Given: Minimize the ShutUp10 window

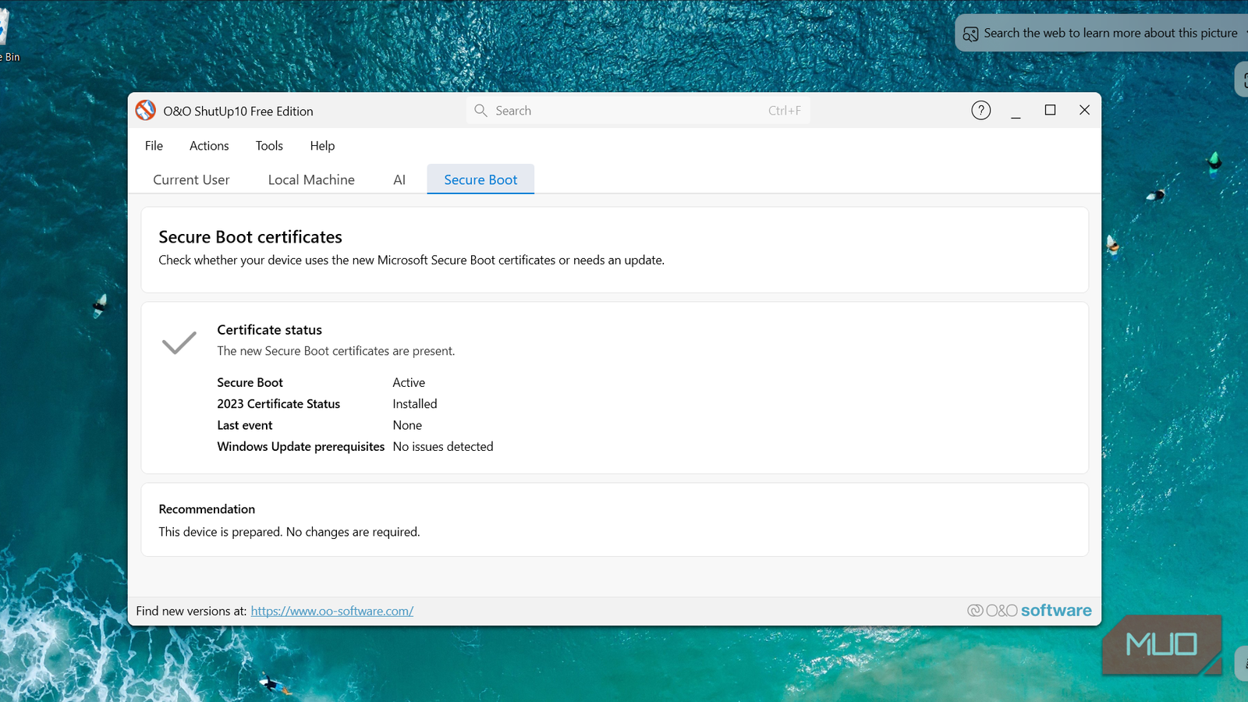Looking at the screenshot, I should point(1016,111).
